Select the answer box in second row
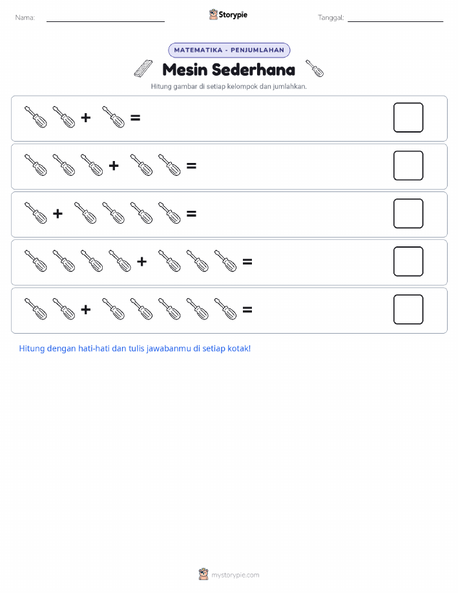 (408, 166)
